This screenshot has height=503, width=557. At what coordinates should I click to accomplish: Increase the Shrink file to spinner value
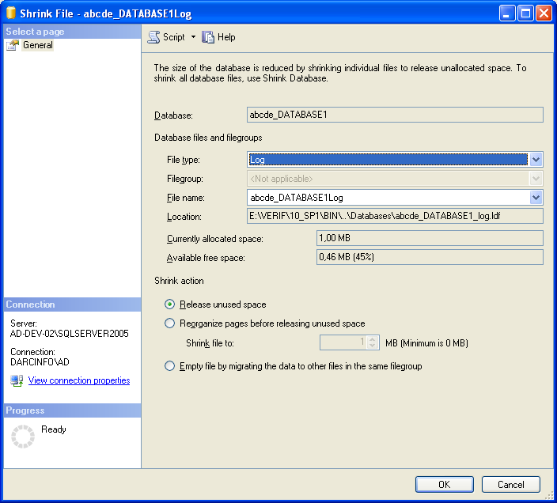[372, 339]
